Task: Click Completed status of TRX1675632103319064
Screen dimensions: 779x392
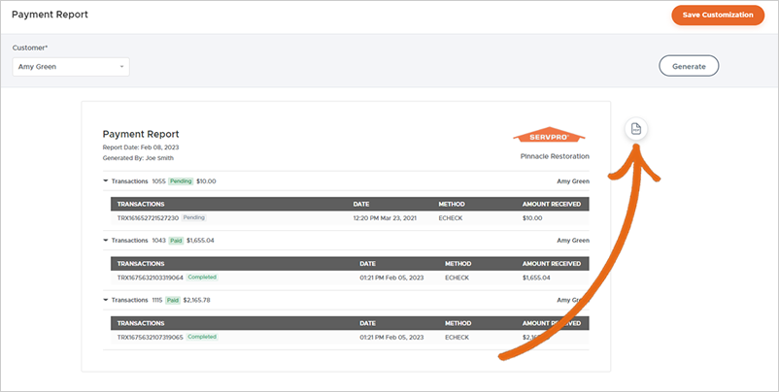Action: pyautogui.click(x=201, y=278)
